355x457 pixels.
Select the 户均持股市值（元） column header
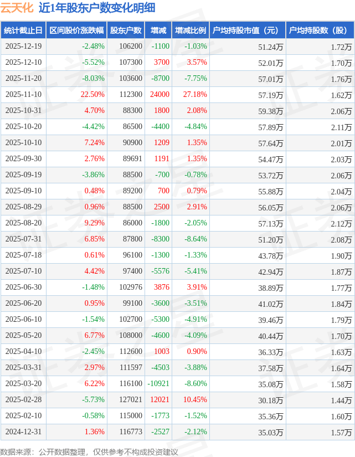(x=247, y=30)
